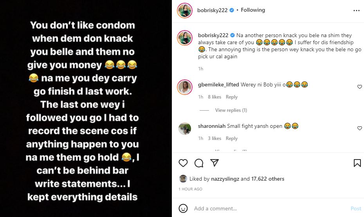Viewport: 364px width, 217px height.
Task: Share post with paper plane icon
Action: (214, 163)
